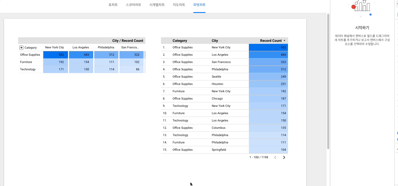Select New York City pivot column header
This screenshot has width=398, height=186.
[x=55, y=47]
